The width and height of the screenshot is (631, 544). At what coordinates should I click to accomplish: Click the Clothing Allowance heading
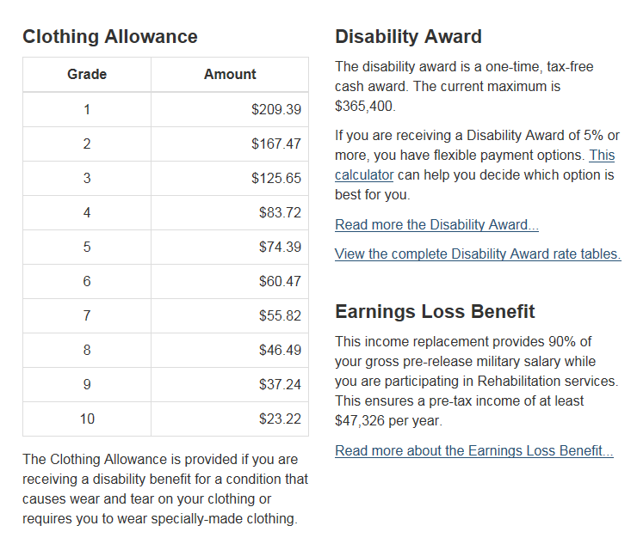coord(110,37)
